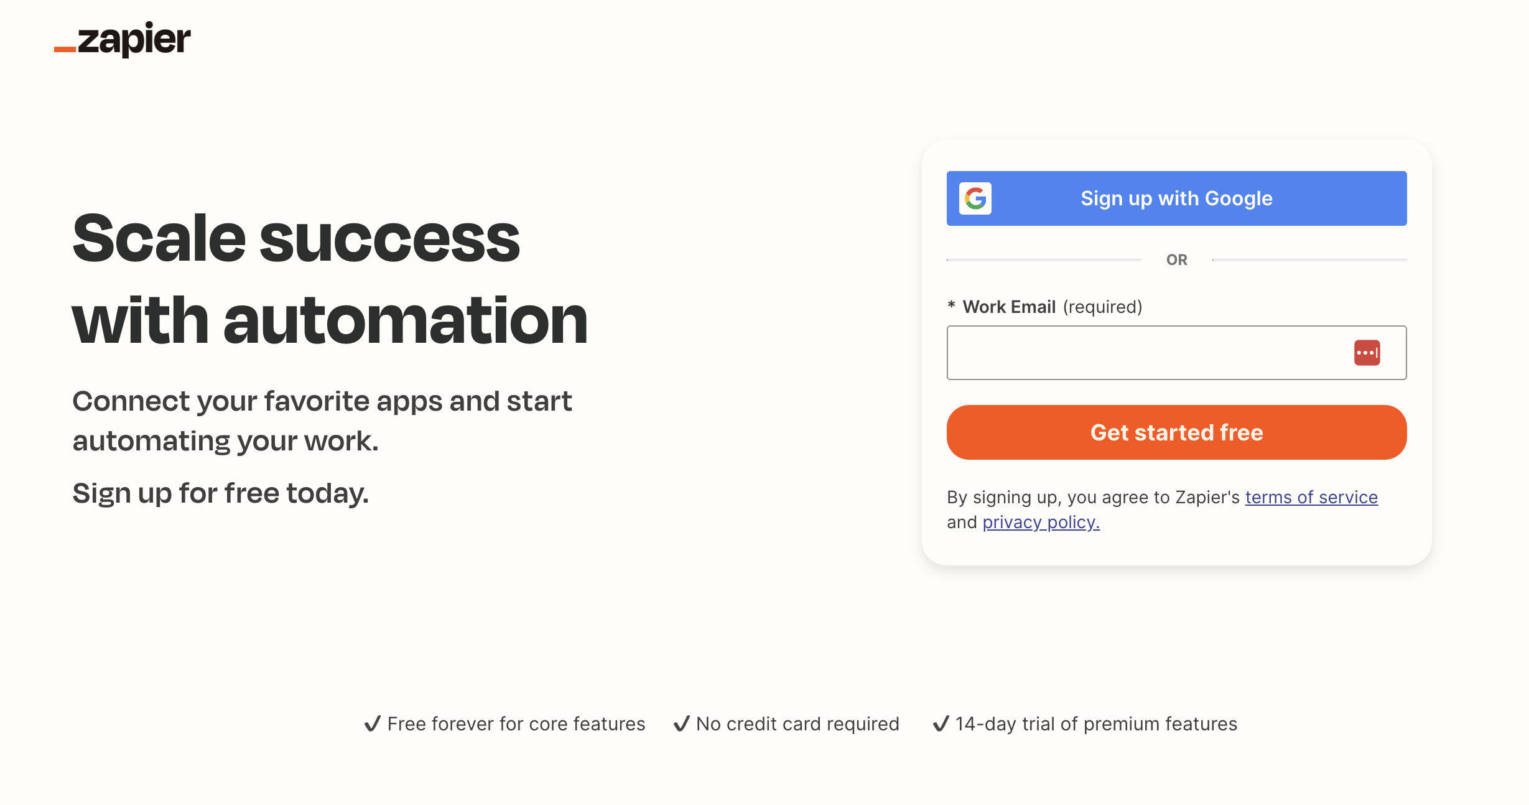Click the asterisk before Work Email label

951,305
